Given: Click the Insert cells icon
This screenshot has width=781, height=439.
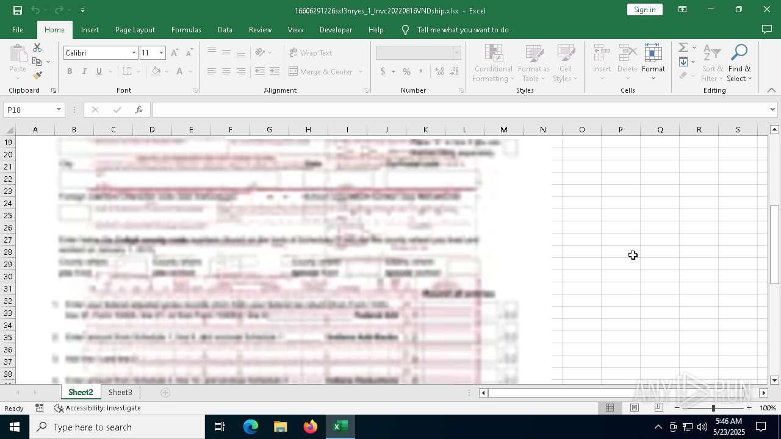Looking at the screenshot, I should click(602, 53).
